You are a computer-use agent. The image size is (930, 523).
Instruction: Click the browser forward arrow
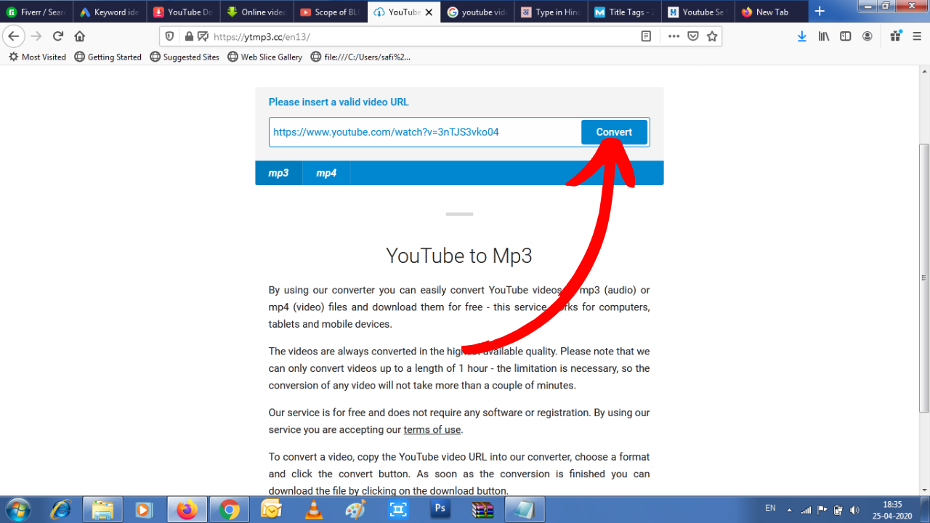(x=36, y=36)
